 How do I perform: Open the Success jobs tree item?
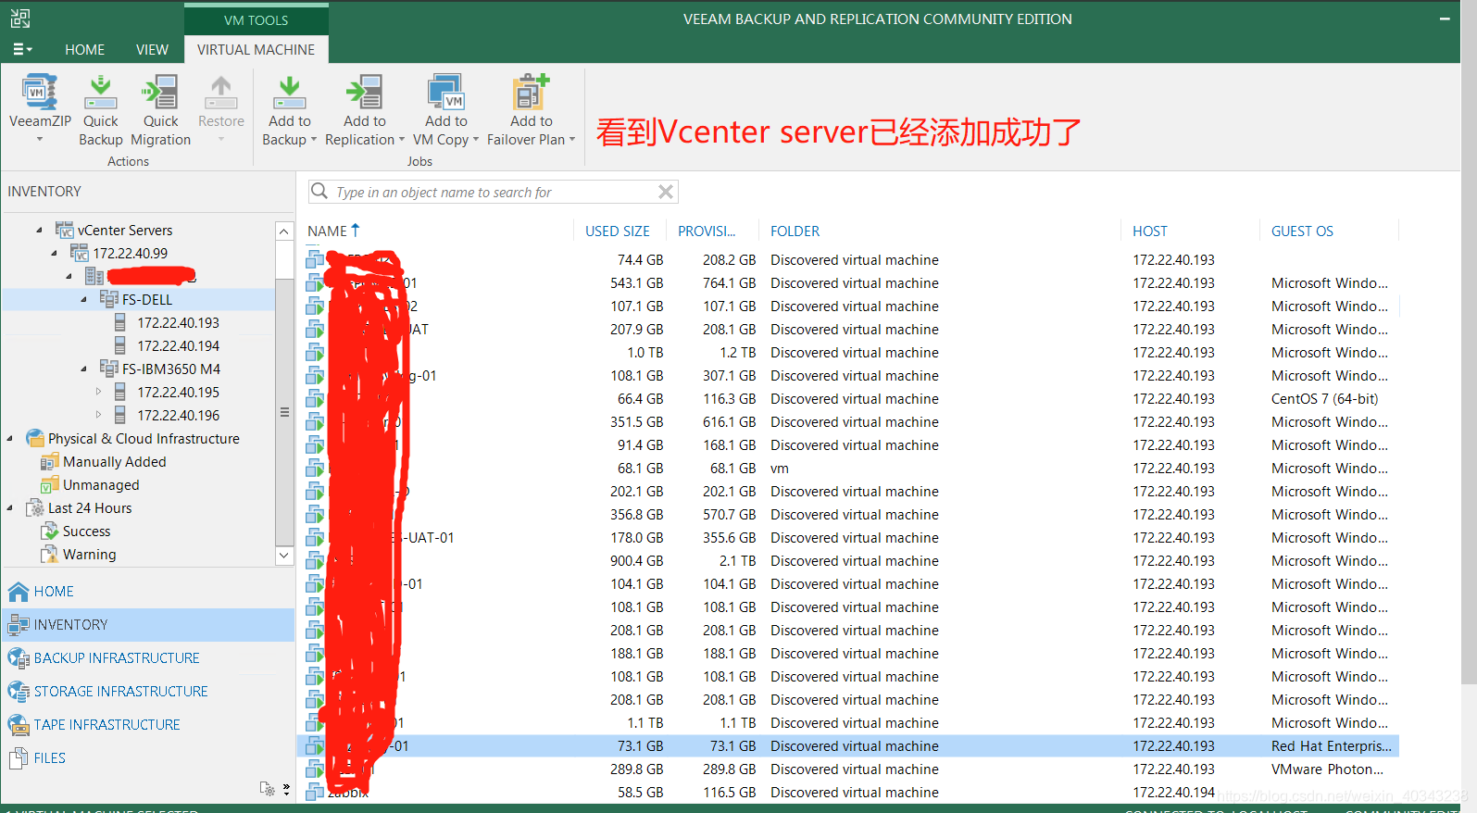tap(86, 531)
